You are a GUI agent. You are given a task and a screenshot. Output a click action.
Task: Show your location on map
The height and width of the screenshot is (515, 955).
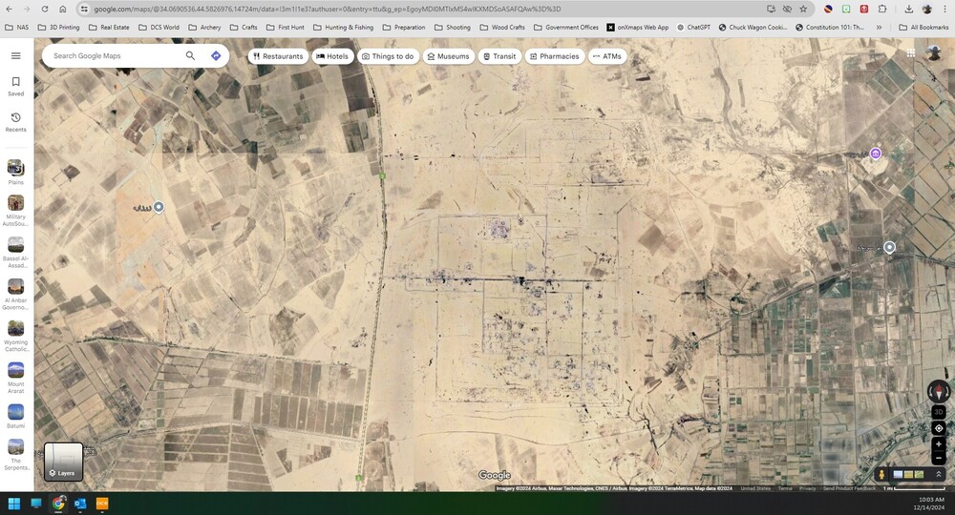click(x=939, y=428)
